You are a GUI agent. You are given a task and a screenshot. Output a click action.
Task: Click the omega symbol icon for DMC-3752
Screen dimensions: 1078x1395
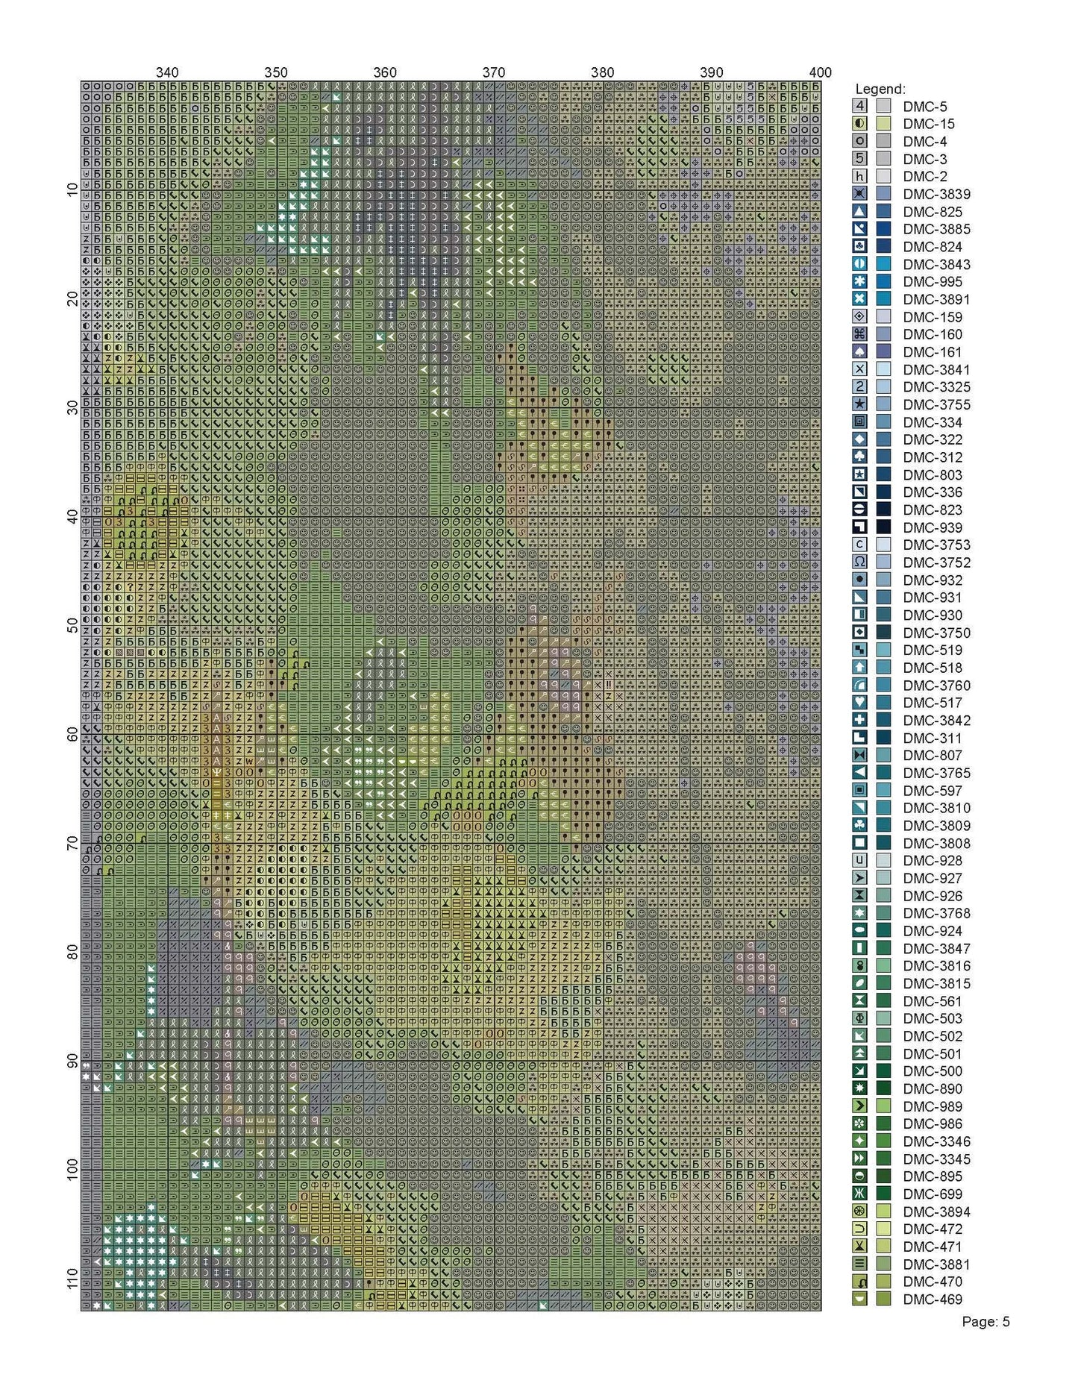860,562
